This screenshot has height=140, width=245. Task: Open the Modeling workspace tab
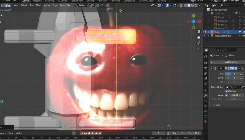pos(37,1)
